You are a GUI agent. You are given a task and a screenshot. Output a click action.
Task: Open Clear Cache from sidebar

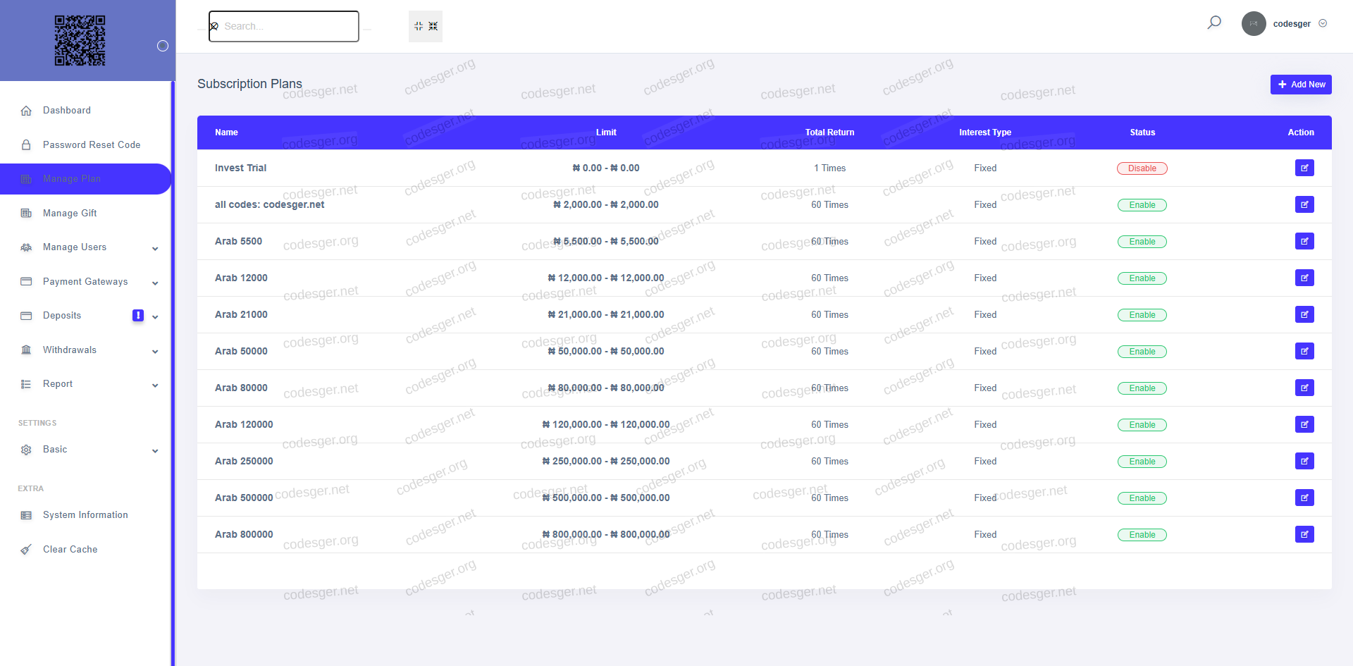(x=70, y=549)
